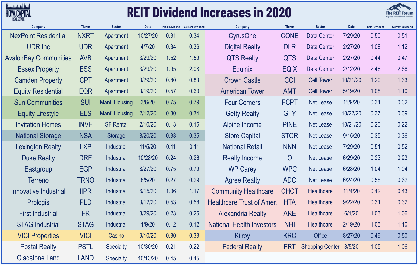Click the AMT ticker cell
The width and height of the screenshot is (418, 265).
click(x=290, y=91)
